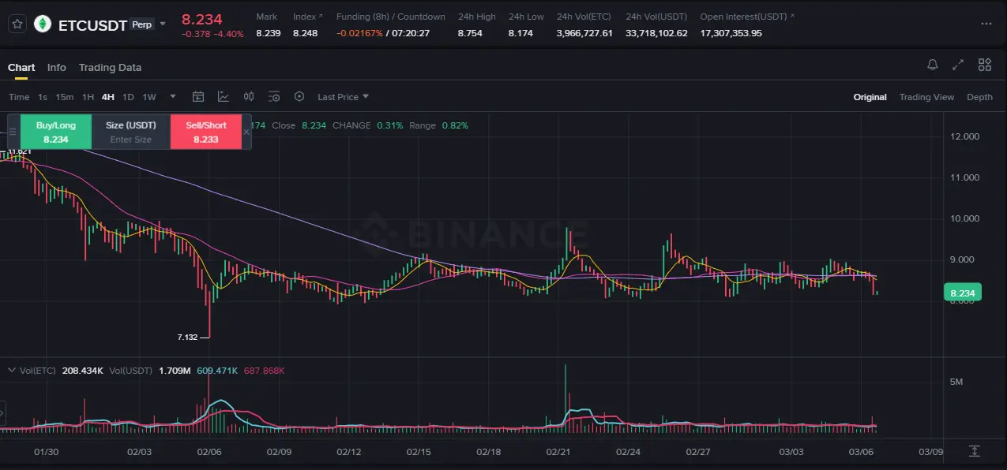Viewport: 1007px width, 470px height.
Task: Click the CHANGE 0.31% readout
Action: tap(367, 125)
